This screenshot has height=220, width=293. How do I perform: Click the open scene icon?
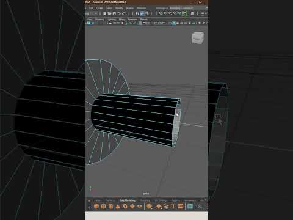(x=109, y=13)
